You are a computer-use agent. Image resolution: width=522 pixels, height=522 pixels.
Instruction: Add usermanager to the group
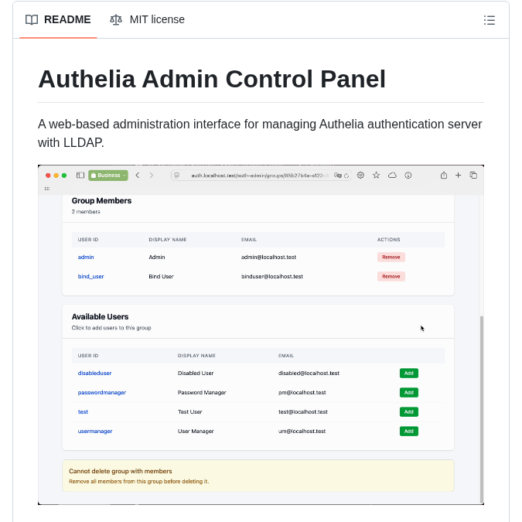pos(409,431)
